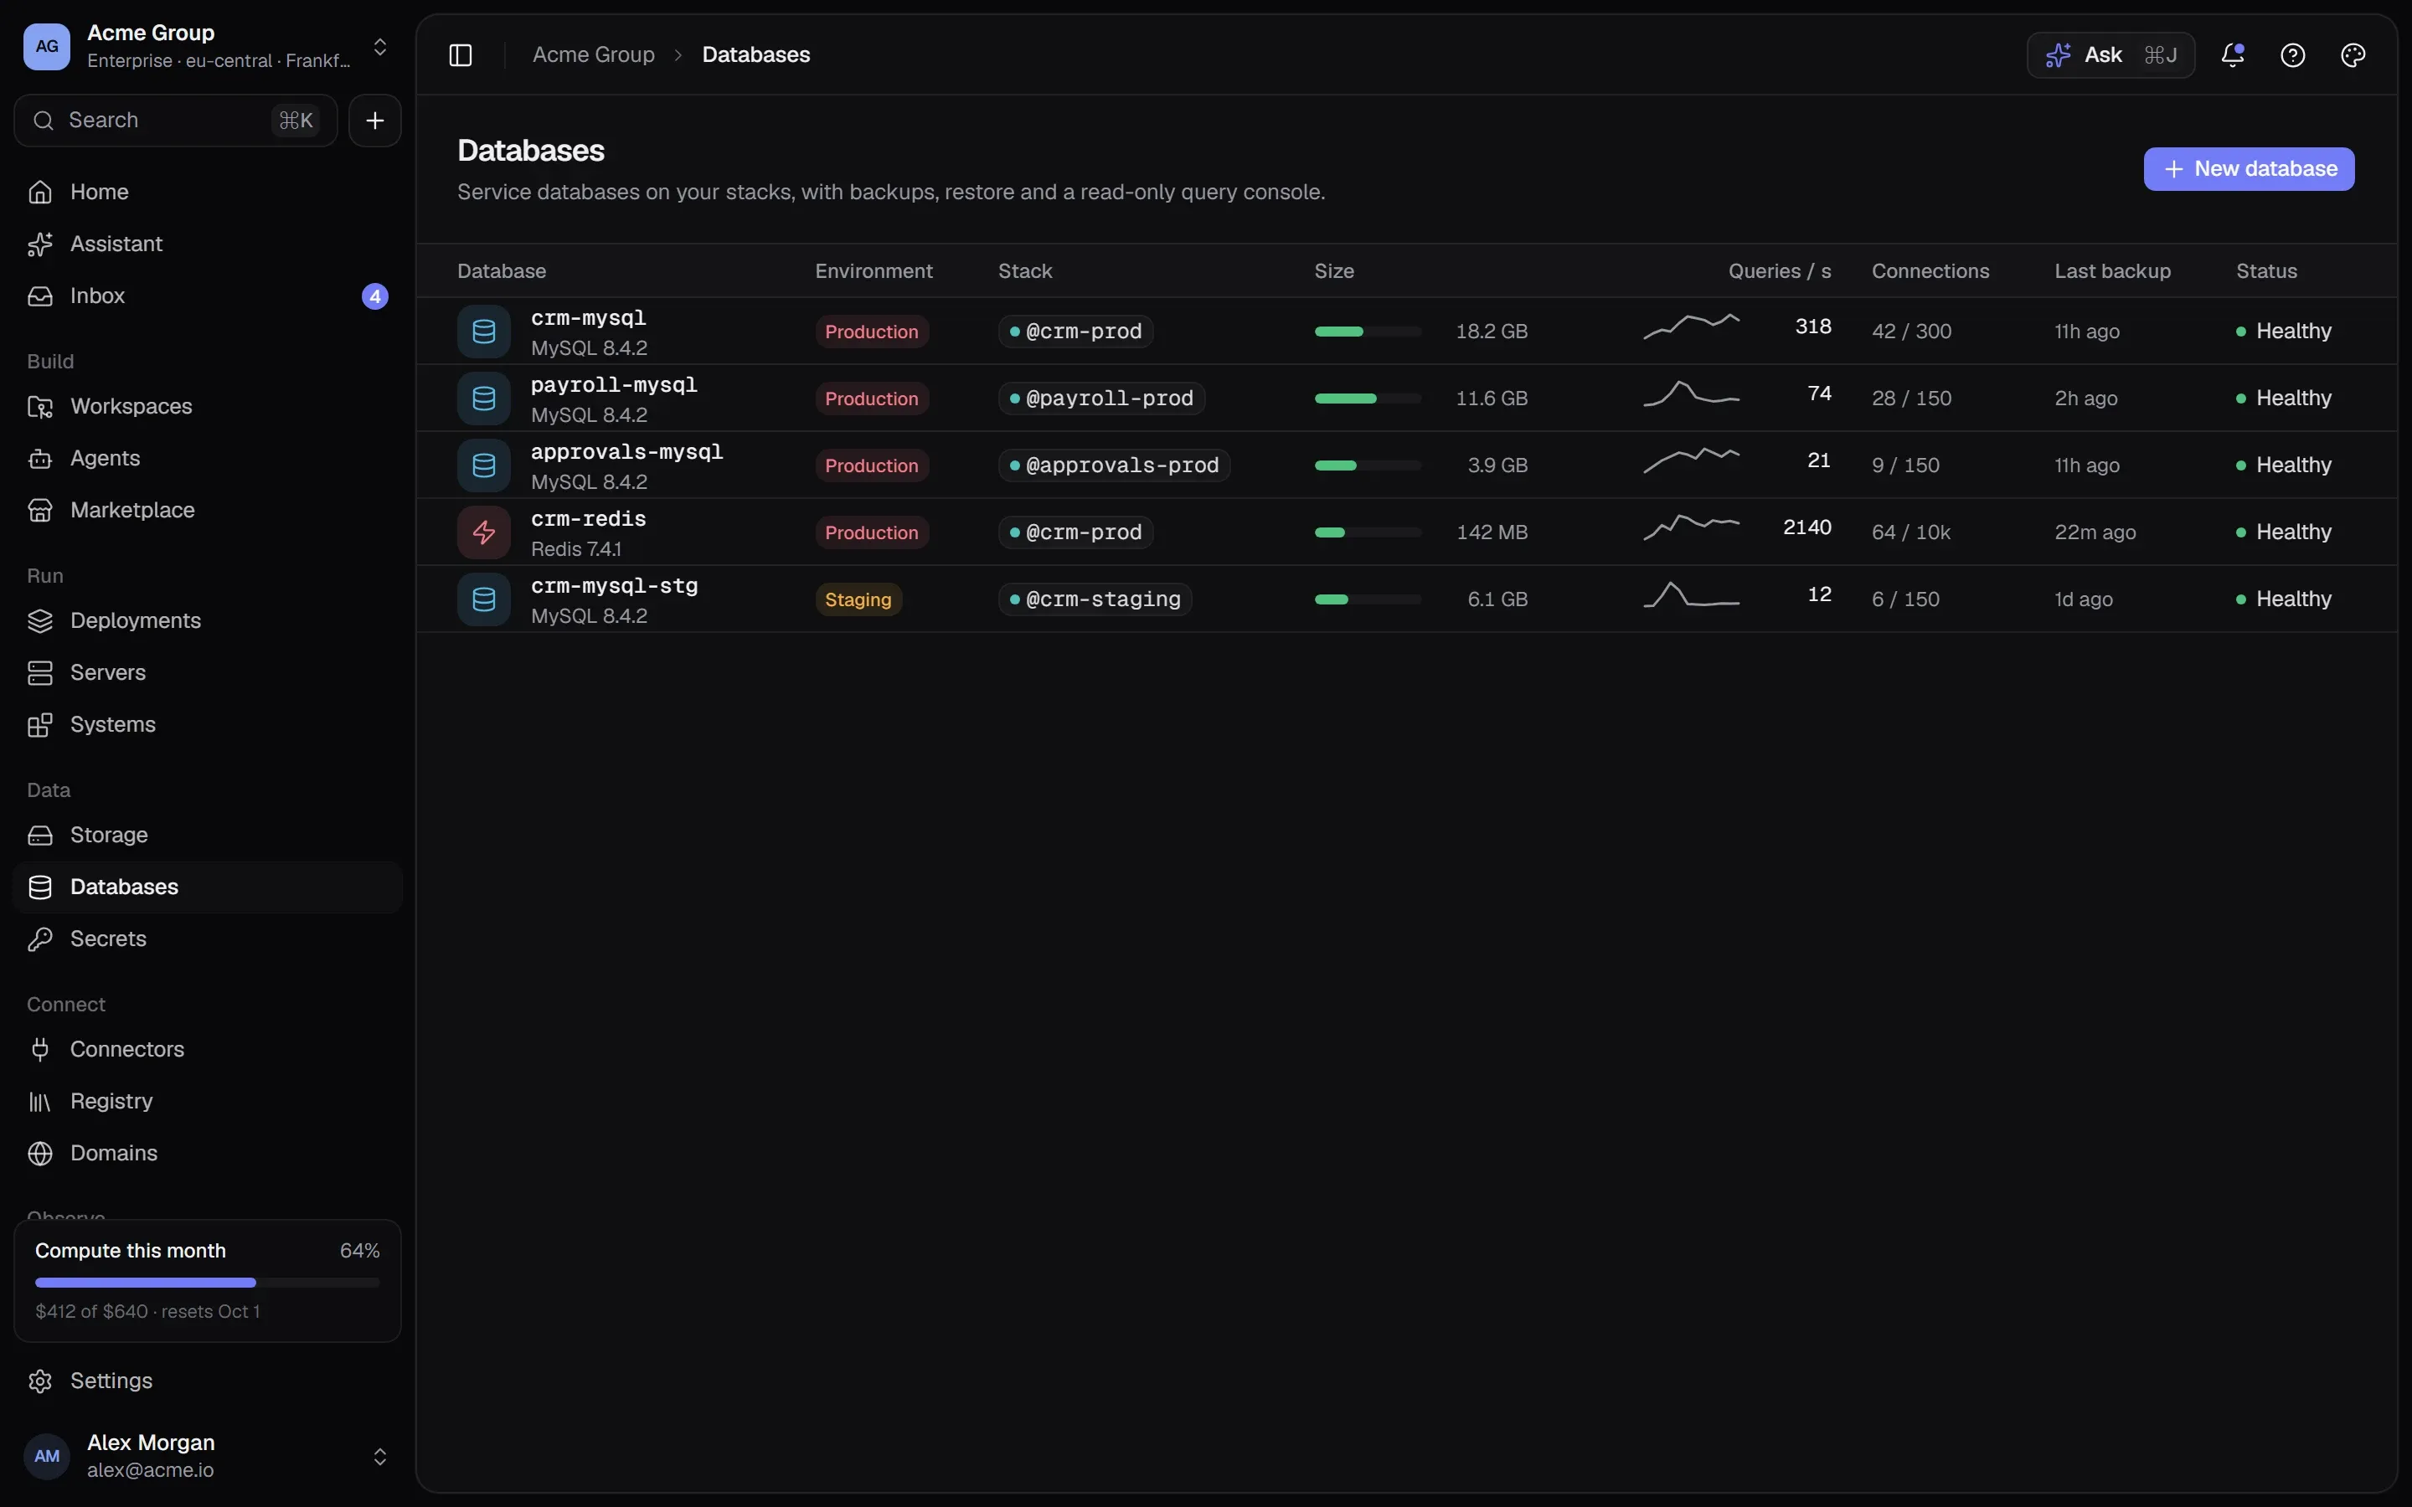
Task: Click the Compute this month progress bar
Action: 208,1283
